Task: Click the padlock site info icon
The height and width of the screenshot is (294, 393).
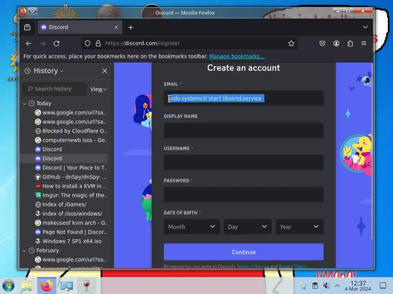Action: [98, 44]
